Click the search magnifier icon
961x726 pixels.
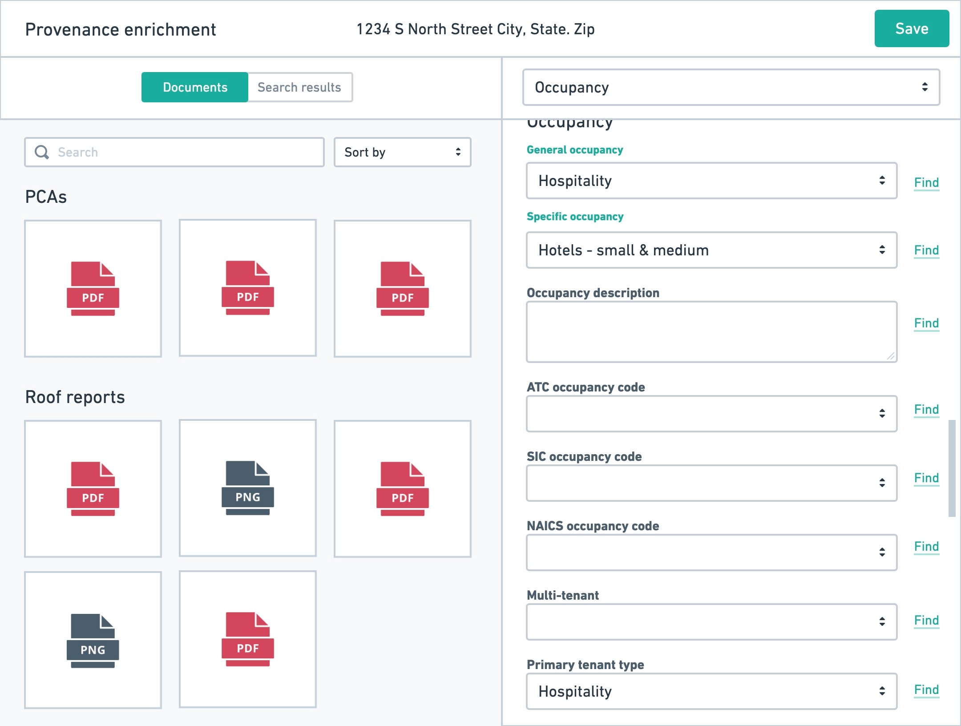pos(42,152)
